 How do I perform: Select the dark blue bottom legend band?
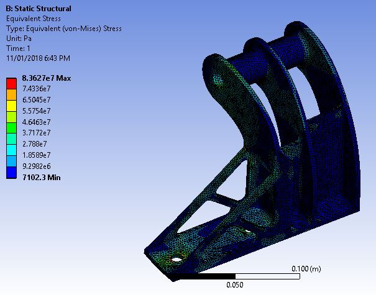pyautogui.click(x=11, y=171)
